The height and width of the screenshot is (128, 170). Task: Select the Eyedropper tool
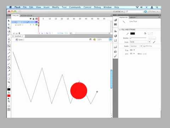(9, 71)
